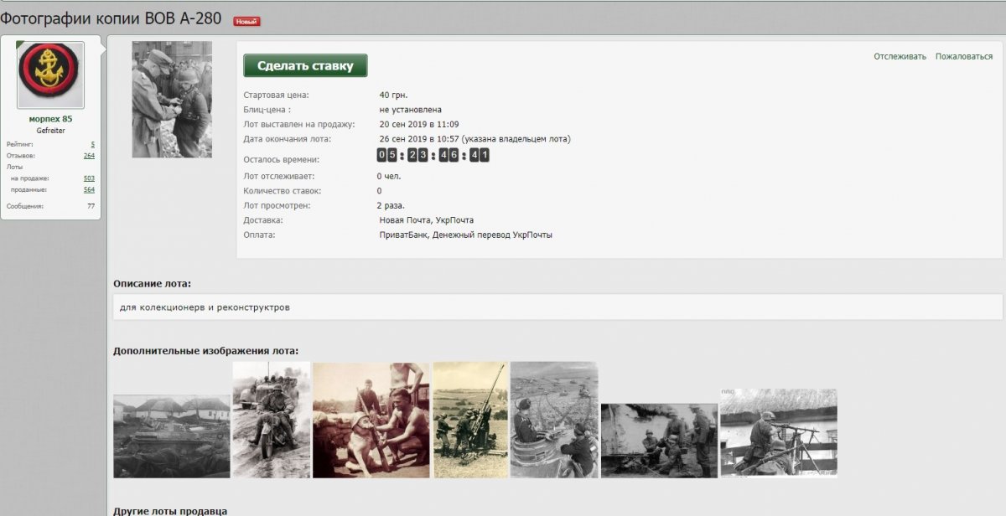Click the seller rating value 5
Viewport: 1006px width, 516px height.
[x=92, y=145]
